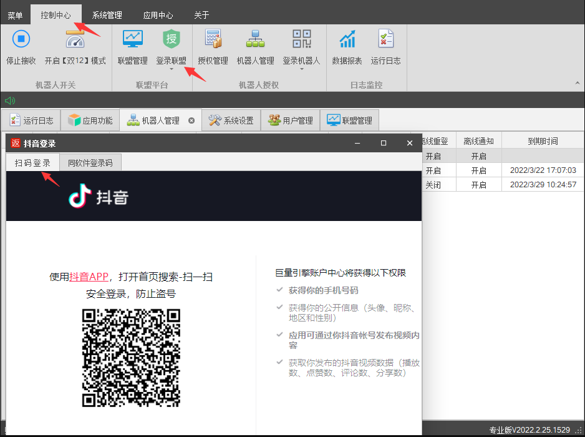Click the 专业版V2022.2.25.1529 version label
Image resolution: width=585 pixels, height=437 pixels.
pyautogui.click(x=529, y=430)
